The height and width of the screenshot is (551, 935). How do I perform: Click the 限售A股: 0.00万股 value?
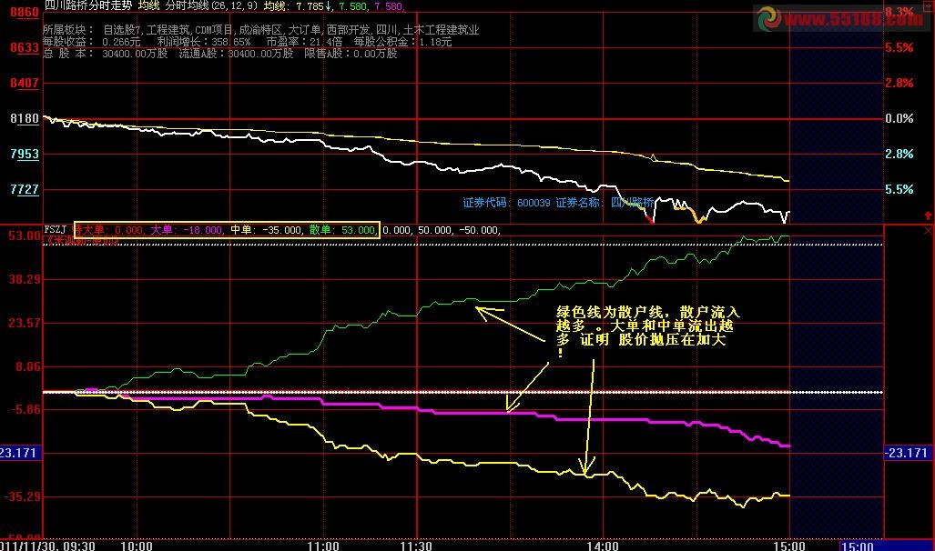tap(351, 54)
